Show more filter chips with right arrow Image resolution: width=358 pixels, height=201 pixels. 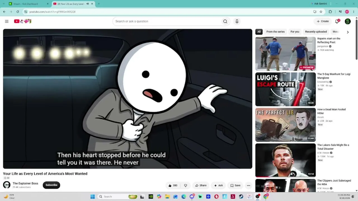point(348,32)
